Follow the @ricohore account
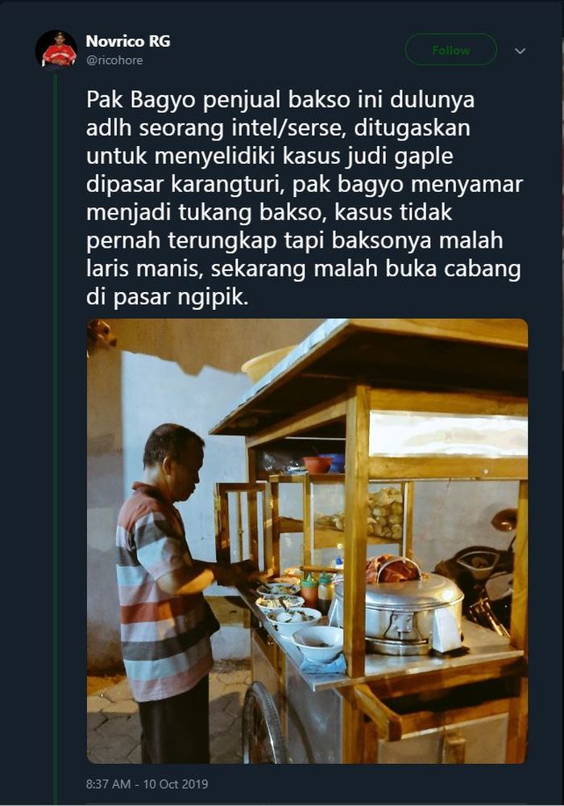564x806 pixels. click(450, 50)
